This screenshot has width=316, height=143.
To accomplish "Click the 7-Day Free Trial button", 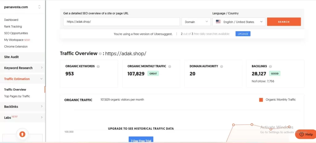I will 141,140.
